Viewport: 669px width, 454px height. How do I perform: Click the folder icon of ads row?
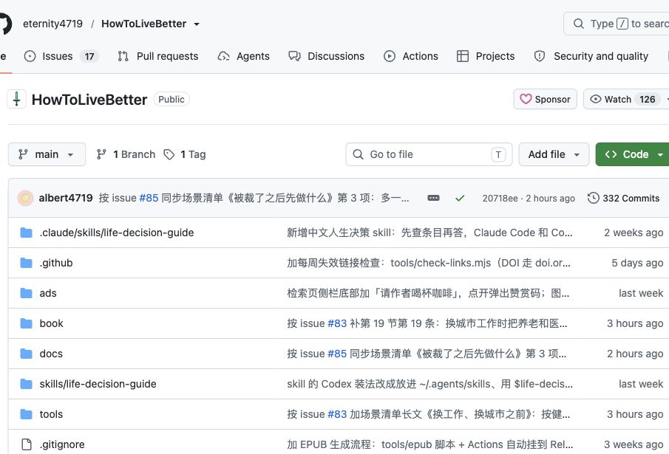27,293
